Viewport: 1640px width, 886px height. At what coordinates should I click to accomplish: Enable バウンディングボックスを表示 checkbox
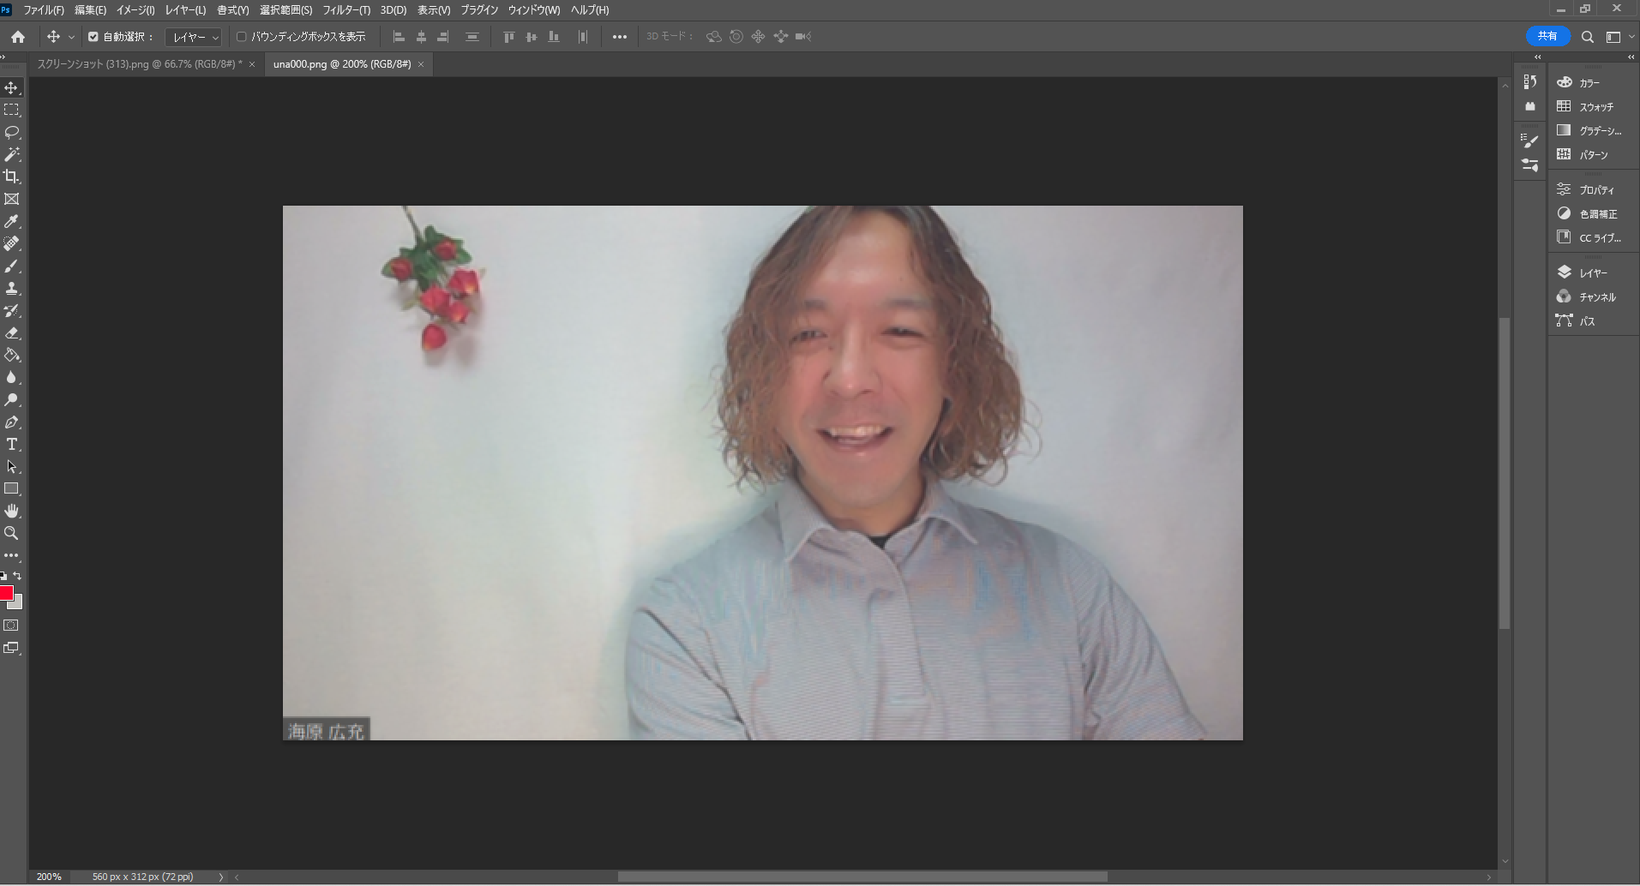click(241, 37)
